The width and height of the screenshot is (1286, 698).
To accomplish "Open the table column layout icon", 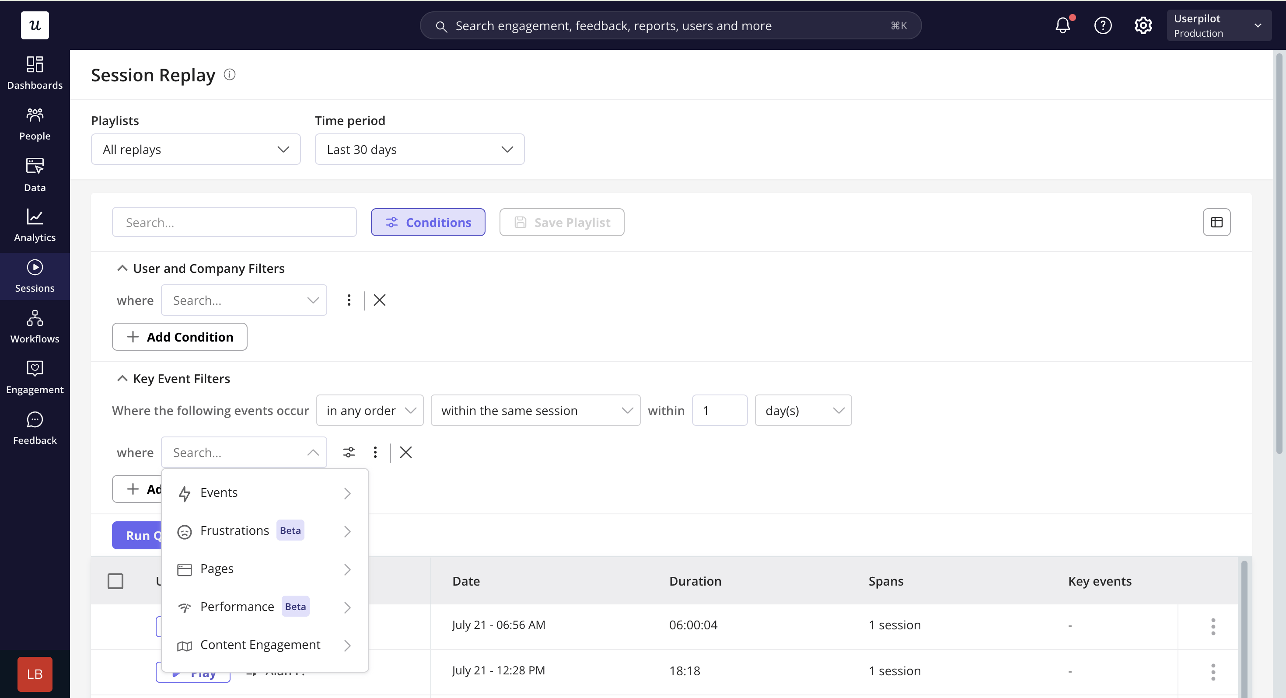I will (1216, 222).
